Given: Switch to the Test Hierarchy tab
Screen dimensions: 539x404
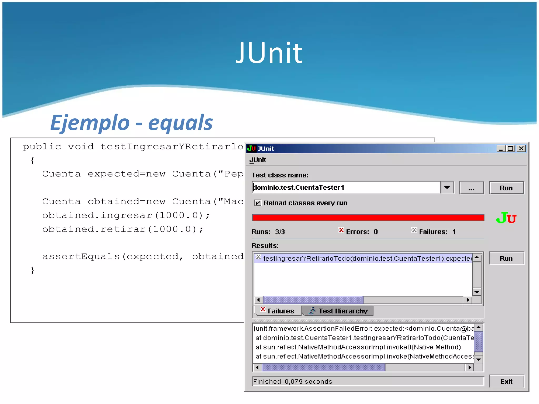Looking at the screenshot, I should (x=338, y=311).
